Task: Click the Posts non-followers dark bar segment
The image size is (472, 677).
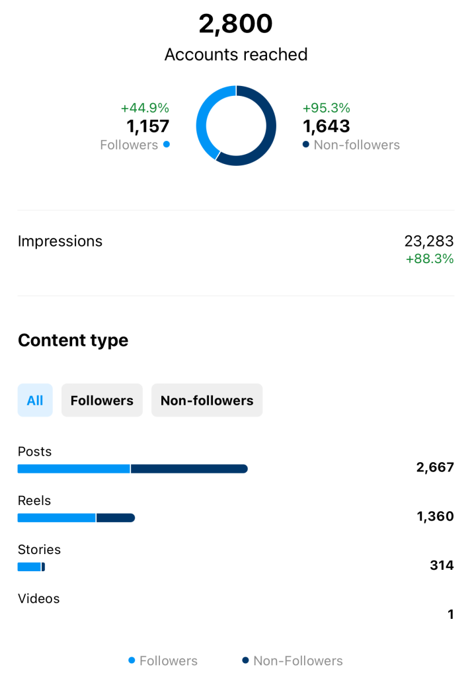Action: tap(189, 469)
